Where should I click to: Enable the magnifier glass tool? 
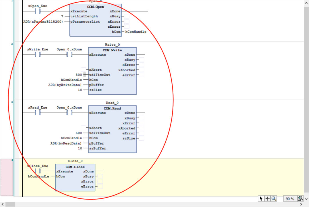(x=274, y=199)
